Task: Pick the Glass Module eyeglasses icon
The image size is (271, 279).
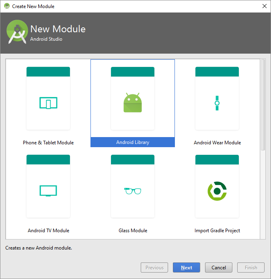Action: 133,191
